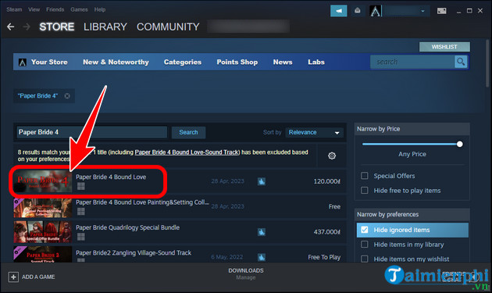The image size is (492, 293).
Task: Uncheck Hide ignored items
Action: click(364, 230)
